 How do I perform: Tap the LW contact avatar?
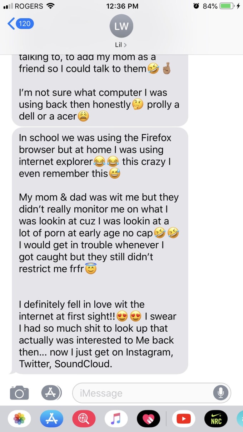click(121, 26)
